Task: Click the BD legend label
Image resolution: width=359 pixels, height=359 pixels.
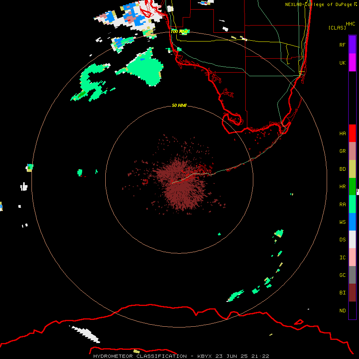Action: click(x=342, y=169)
